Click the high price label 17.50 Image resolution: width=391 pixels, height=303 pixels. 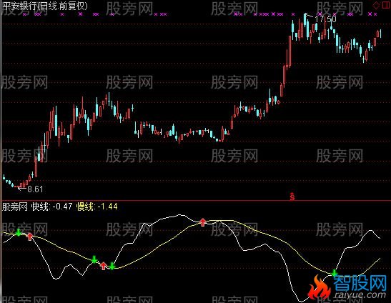(325, 19)
